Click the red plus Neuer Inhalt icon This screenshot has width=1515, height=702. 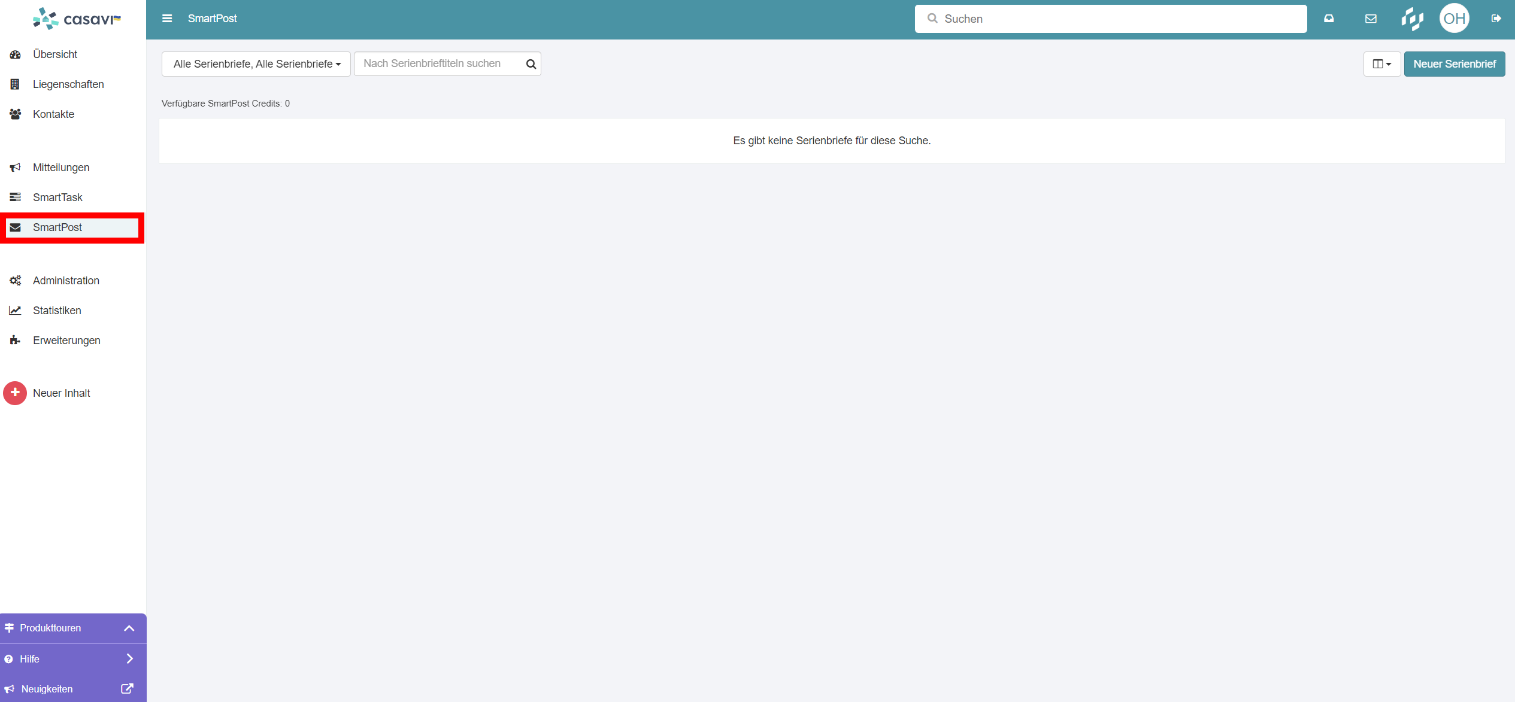tap(15, 393)
